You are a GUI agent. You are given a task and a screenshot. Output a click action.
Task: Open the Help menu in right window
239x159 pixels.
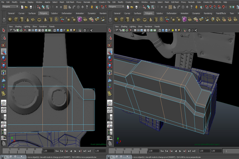click(225, 2)
